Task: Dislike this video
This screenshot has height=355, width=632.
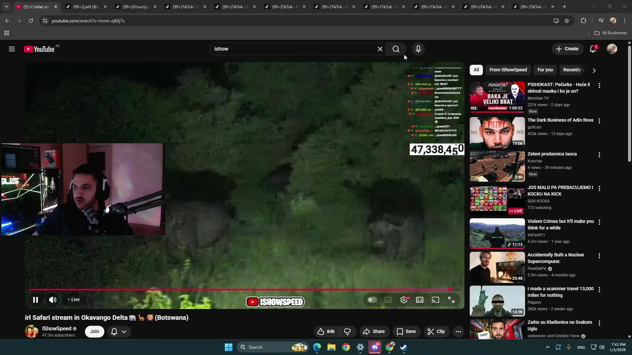Action: click(x=347, y=331)
